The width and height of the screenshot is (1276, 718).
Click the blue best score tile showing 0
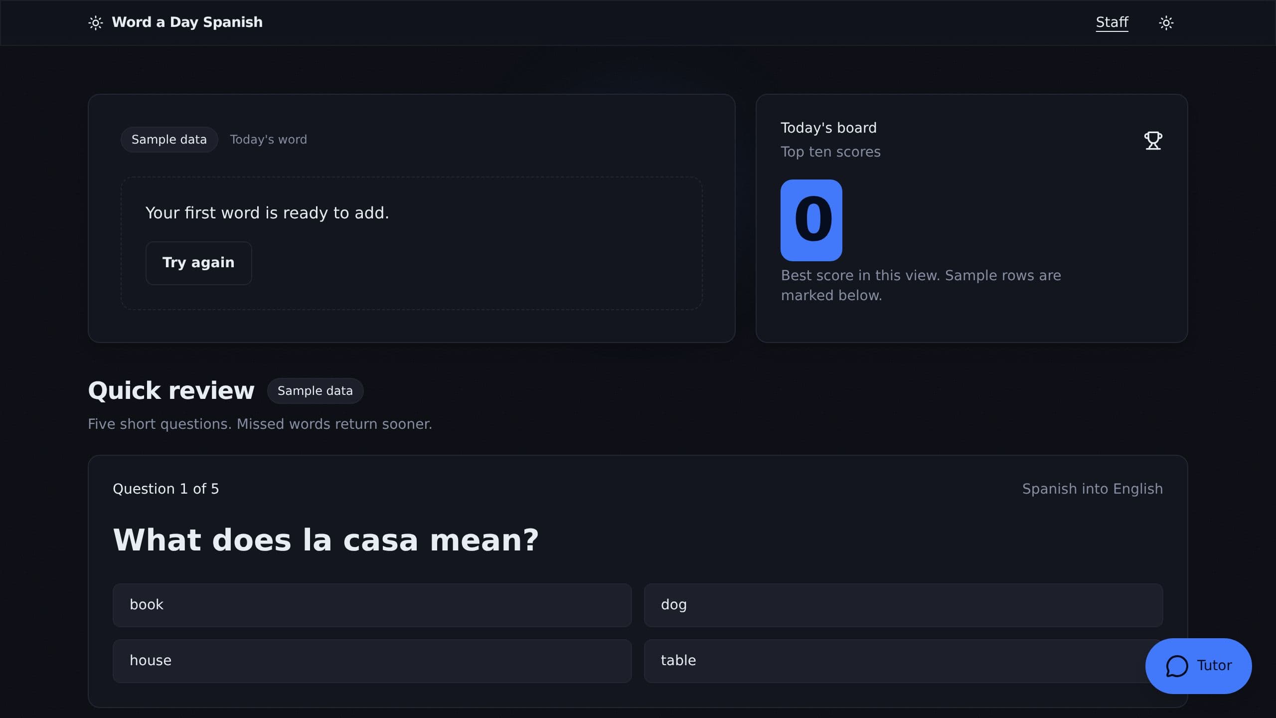[x=811, y=220]
